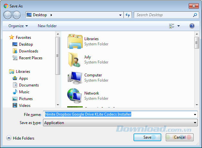The height and width of the screenshot is (148, 202).
Task: Go to Desktop under Favorites
Action: pos(26,44)
